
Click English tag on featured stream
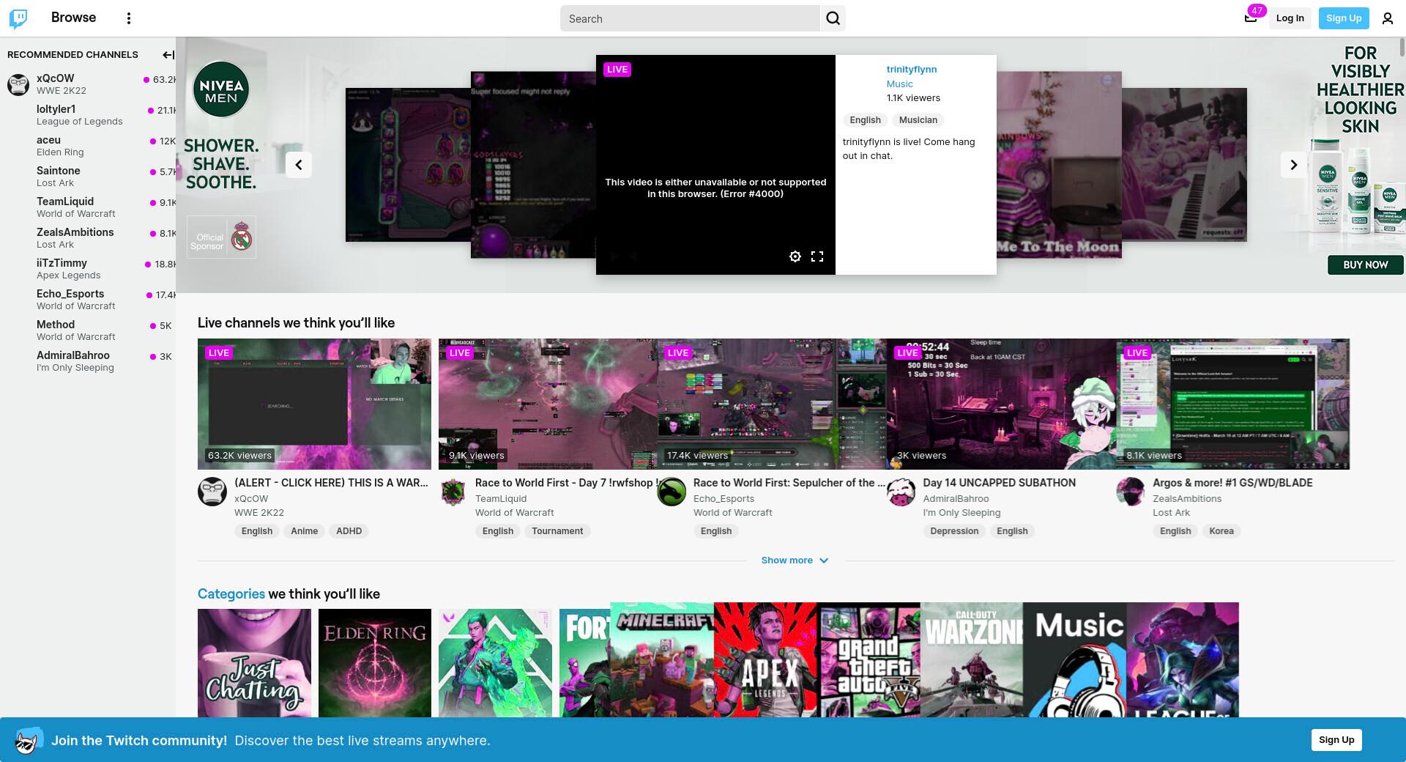point(865,120)
